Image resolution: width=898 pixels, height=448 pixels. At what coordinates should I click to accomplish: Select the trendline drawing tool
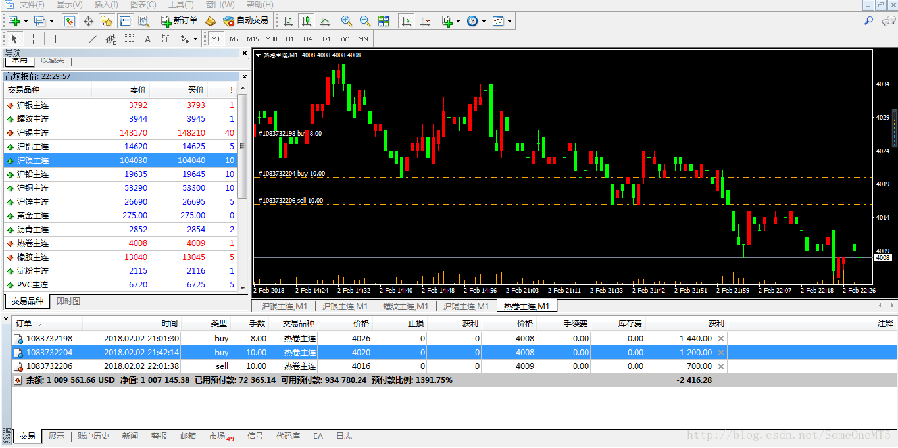click(x=93, y=39)
